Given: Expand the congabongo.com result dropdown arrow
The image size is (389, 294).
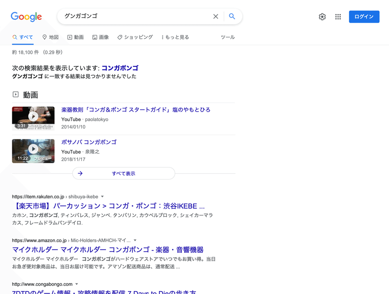Looking at the screenshot, I should (x=77, y=284).
